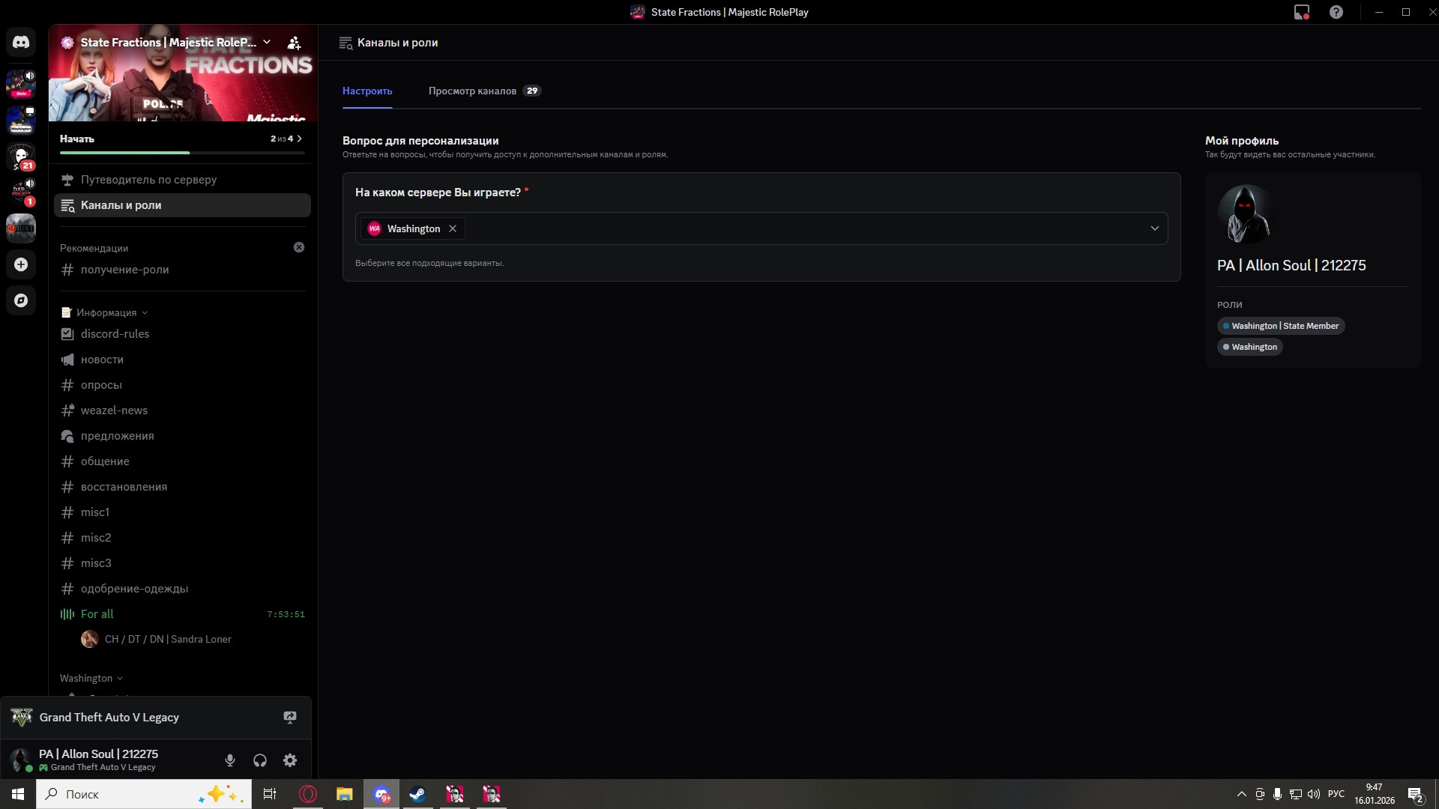Viewport: 1439px width, 809px height.
Task: Remove the Washington selection tag
Action: (453, 228)
